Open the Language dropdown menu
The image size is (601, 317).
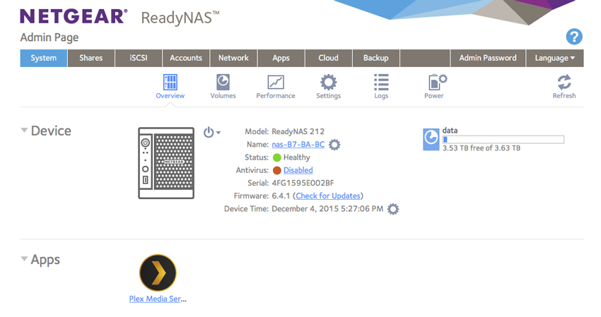coord(554,58)
